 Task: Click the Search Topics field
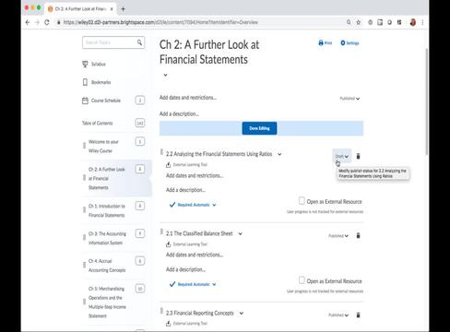point(113,42)
